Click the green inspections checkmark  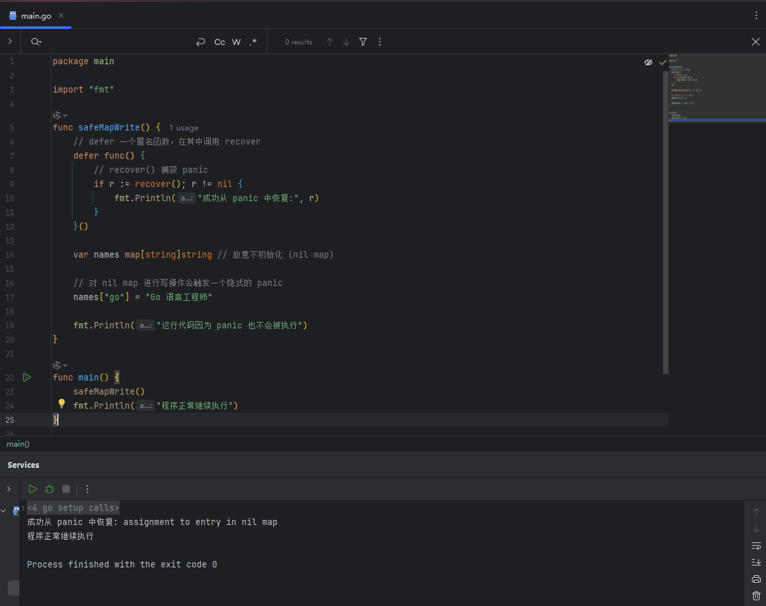663,62
